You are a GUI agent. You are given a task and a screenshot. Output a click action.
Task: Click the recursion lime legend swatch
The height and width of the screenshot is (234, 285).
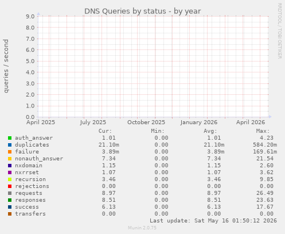point(10,179)
